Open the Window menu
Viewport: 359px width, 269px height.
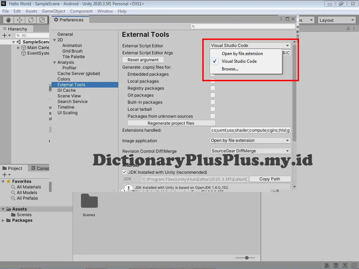click(105, 11)
